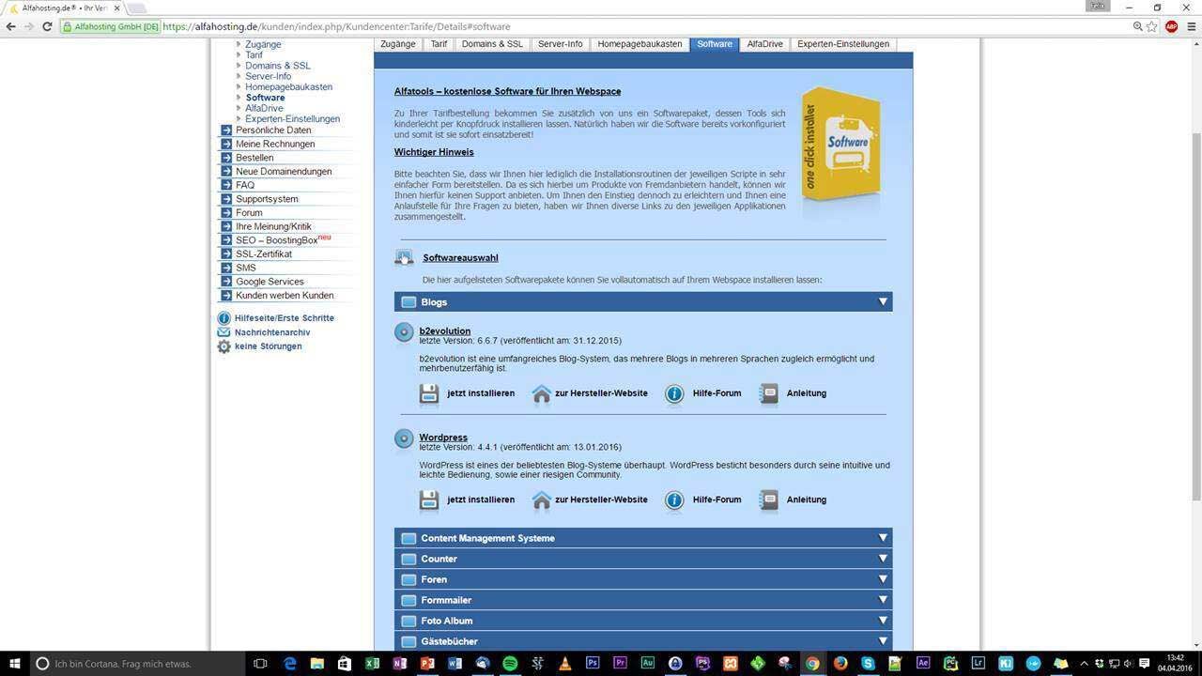Viewport: 1202px width, 676px height.
Task: Click the Softwareauswahl section icon
Action: tap(404, 257)
